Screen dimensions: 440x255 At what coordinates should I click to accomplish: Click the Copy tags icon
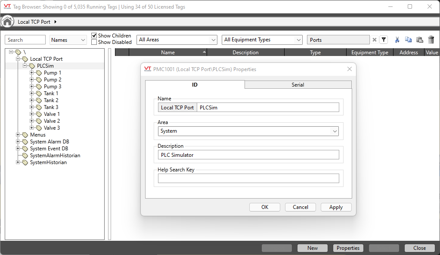[408, 40]
